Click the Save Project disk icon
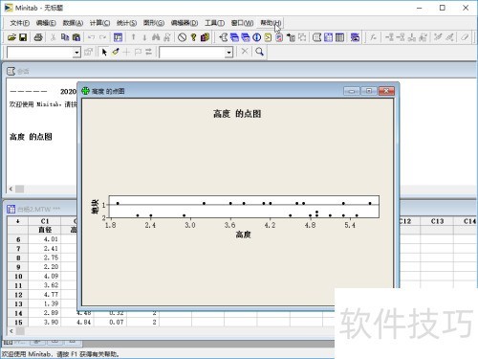 (x=23, y=37)
